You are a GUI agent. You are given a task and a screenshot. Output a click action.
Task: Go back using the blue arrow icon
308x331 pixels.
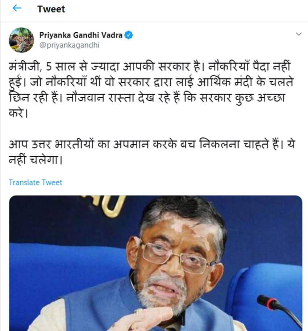(17, 8)
